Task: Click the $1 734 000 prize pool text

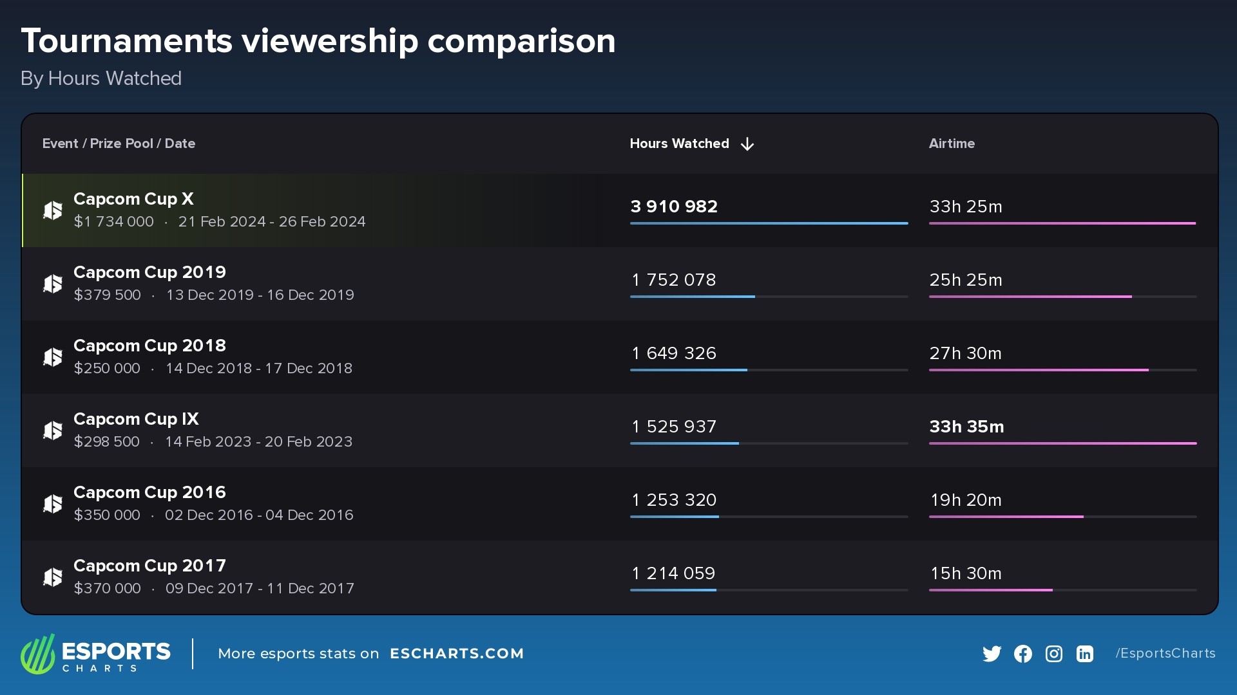Action: pyautogui.click(x=113, y=221)
